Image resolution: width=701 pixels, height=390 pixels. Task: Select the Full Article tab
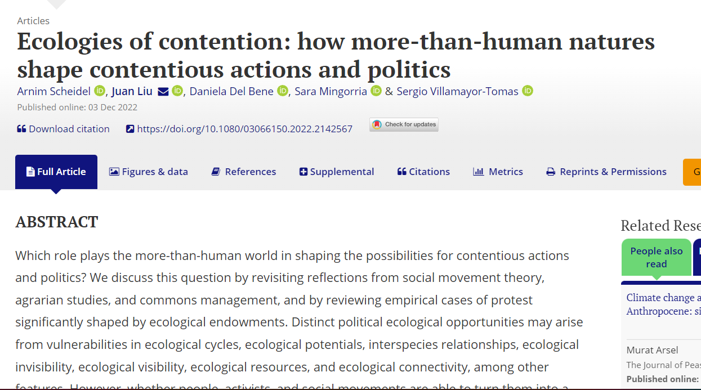coord(56,172)
